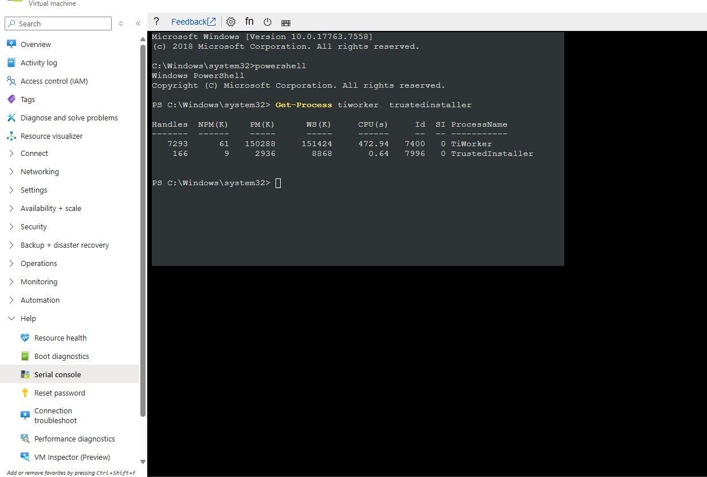Click the ProcessName column header

(479, 124)
